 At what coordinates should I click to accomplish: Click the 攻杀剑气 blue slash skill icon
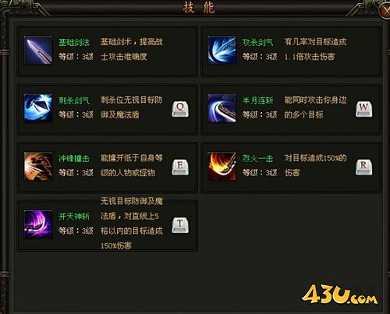click(x=222, y=51)
